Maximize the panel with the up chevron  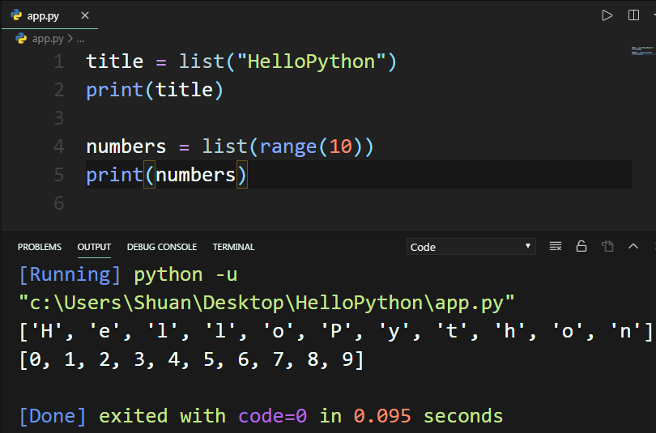633,247
